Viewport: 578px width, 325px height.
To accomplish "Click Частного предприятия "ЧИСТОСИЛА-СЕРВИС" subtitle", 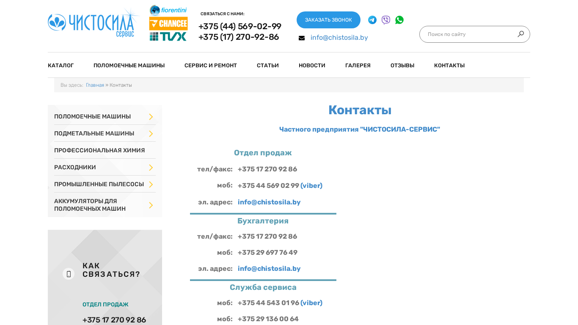I will click(x=360, y=129).
